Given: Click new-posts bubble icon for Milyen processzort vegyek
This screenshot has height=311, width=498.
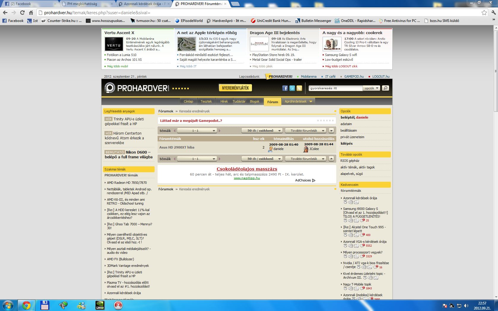Looking at the screenshot, I should pyautogui.click(x=362, y=256).
